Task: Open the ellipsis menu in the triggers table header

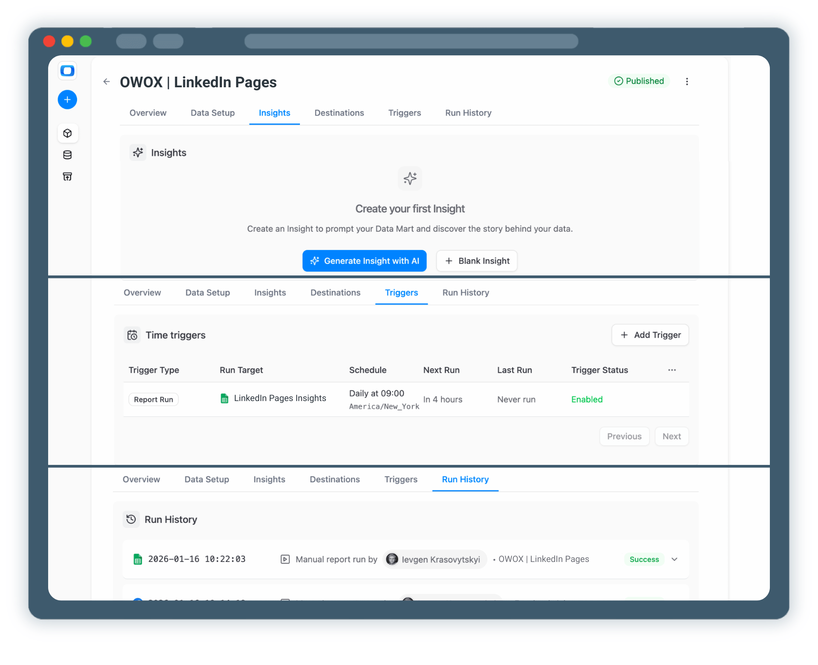Action: [x=672, y=370]
